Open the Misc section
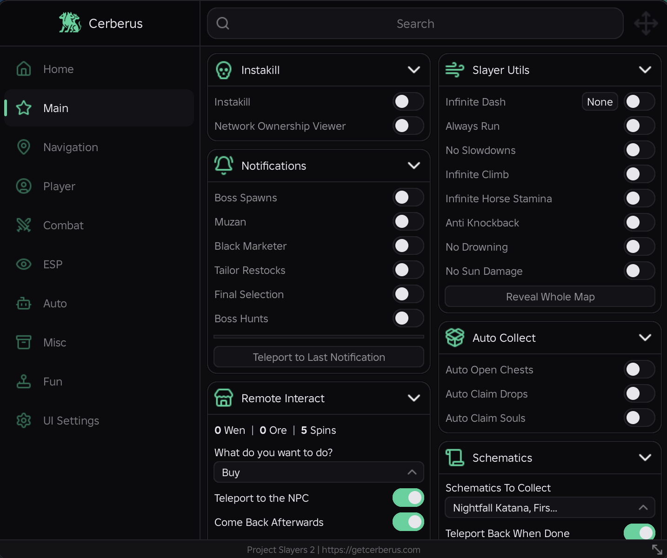The width and height of the screenshot is (667, 558). tap(99, 342)
